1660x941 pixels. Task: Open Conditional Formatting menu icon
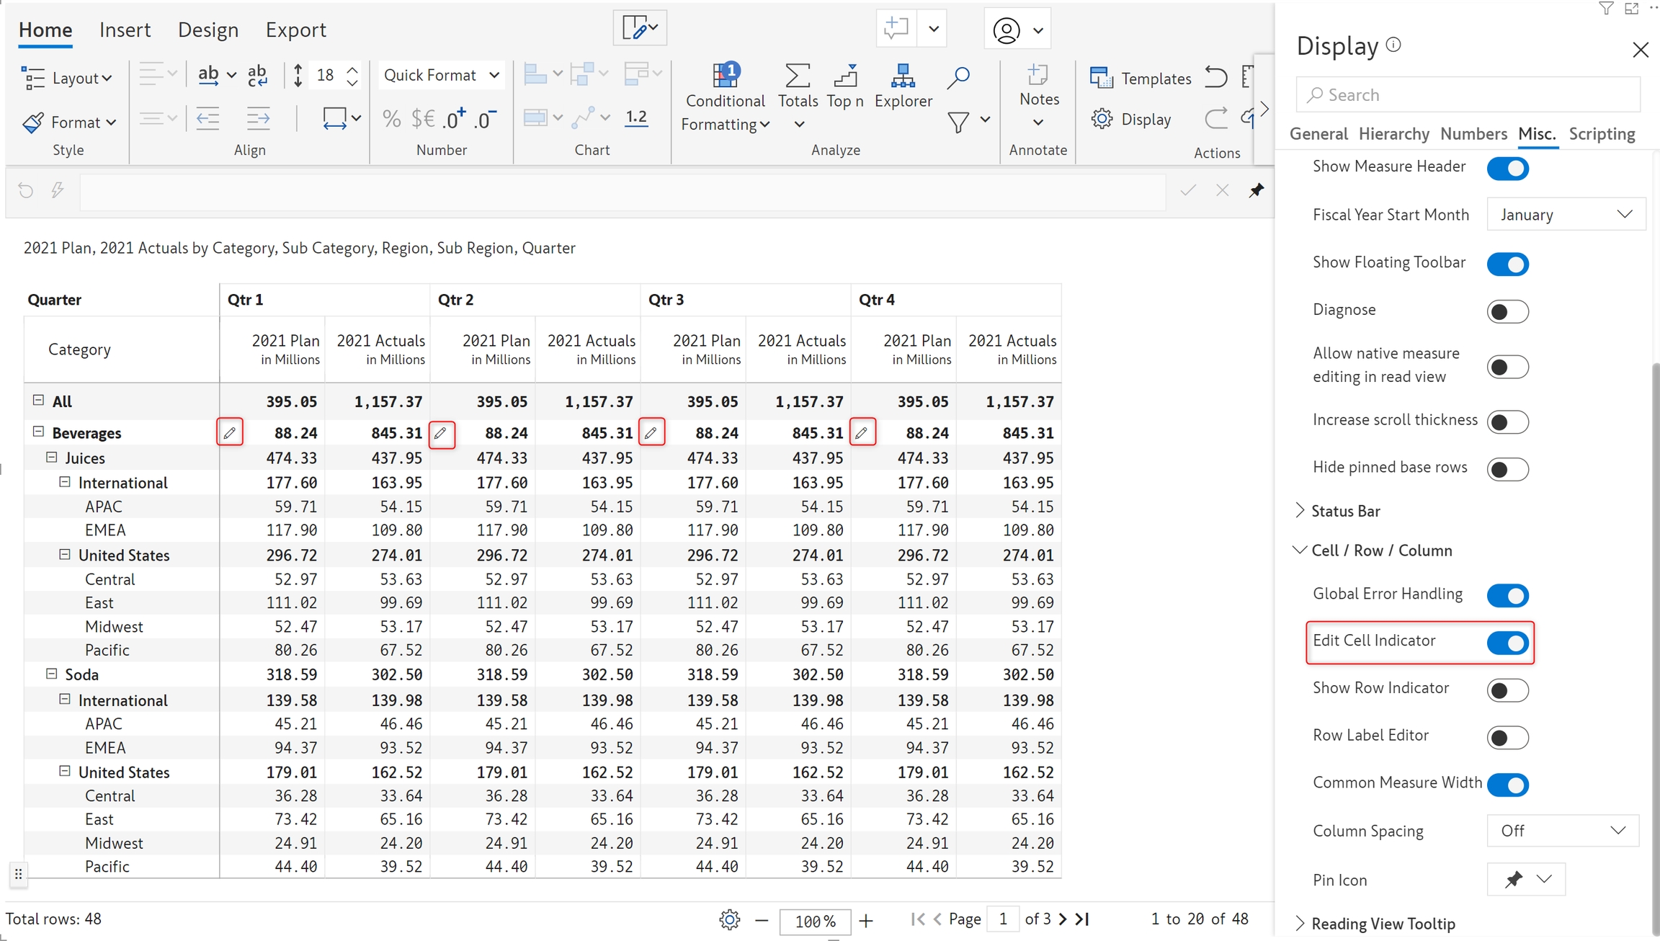726,75
